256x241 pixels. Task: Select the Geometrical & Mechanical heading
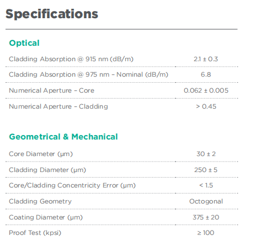[63, 137]
